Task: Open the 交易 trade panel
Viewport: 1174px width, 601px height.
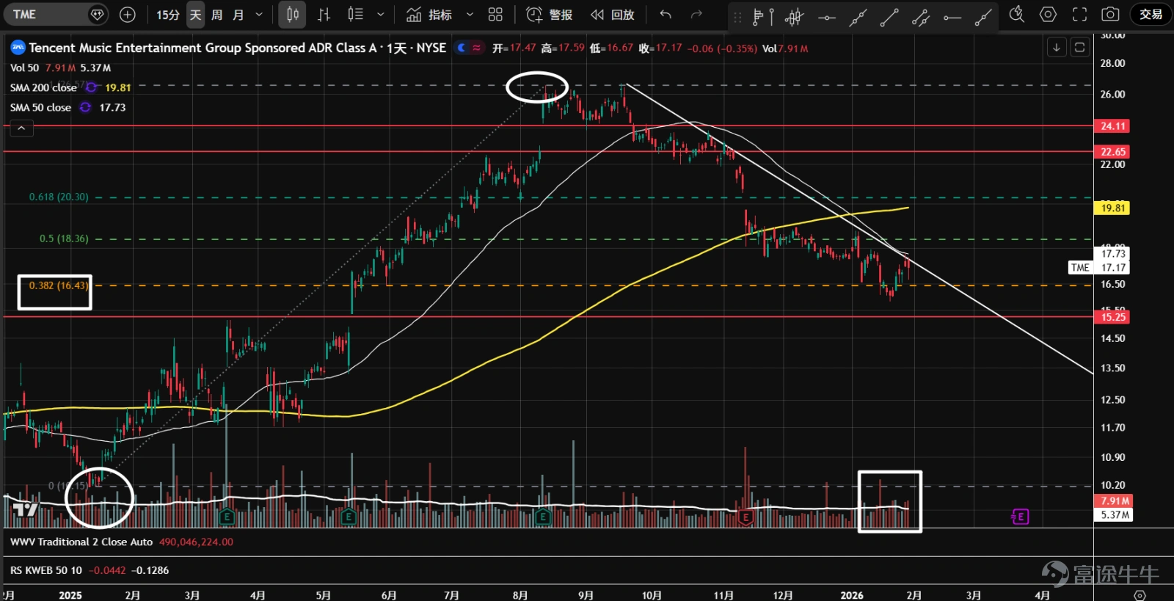Action: tap(1151, 15)
